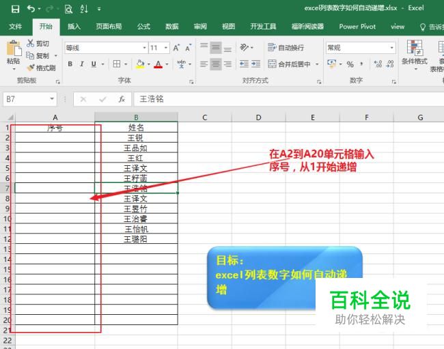
Task: Open the font name dropdown
Action: pyautogui.click(x=144, y=48)
